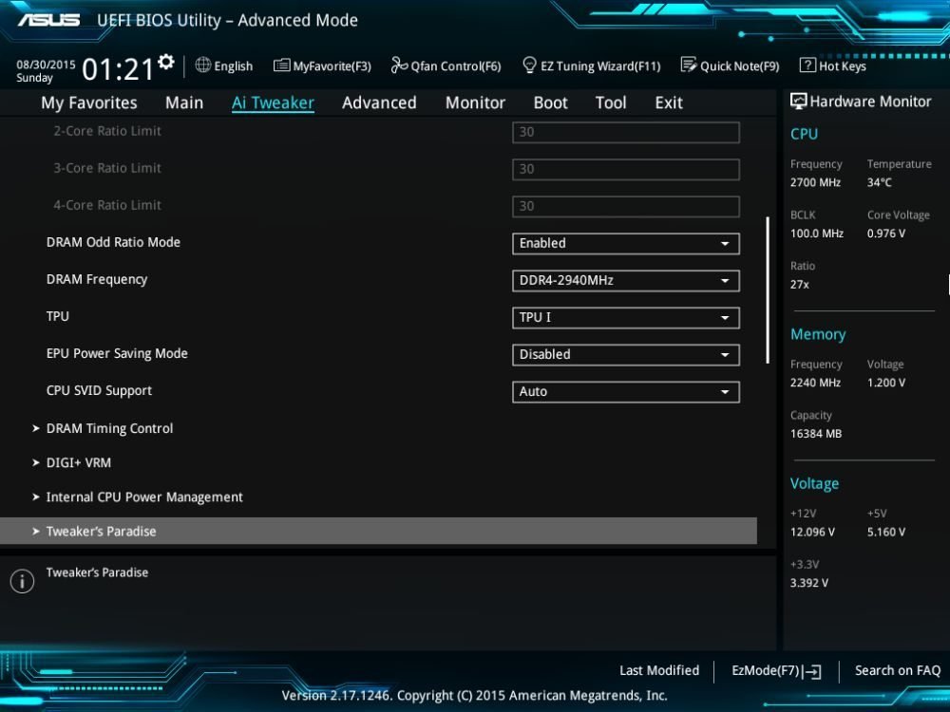Screen dimensions: 950x712
Task: Open Quick Note notepad icon
Action: 688,65
